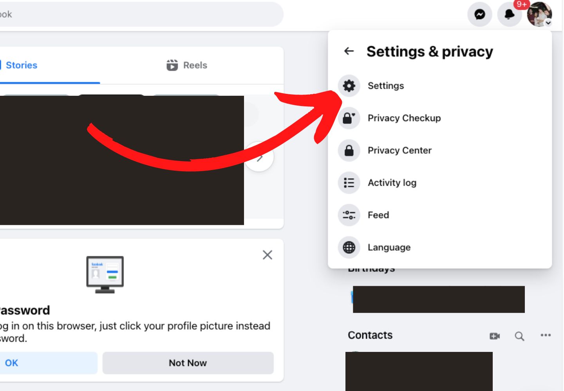
Task: Open the notifications bell icon
Action: click(x=509, y=14)
